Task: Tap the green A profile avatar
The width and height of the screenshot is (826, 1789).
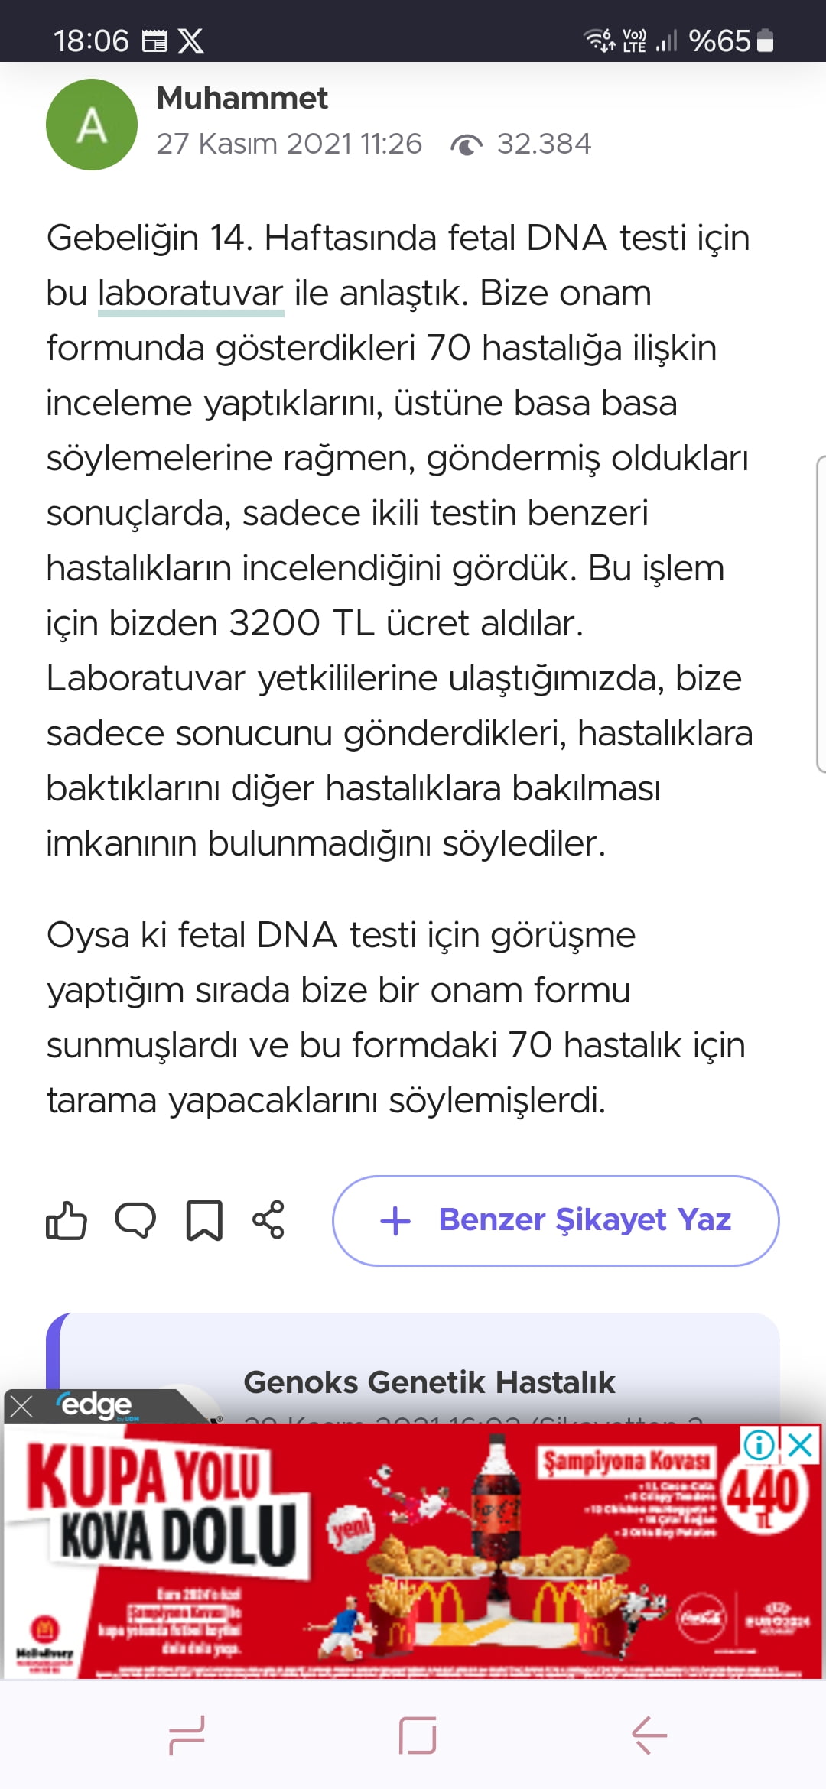Action: pos(92,125)
